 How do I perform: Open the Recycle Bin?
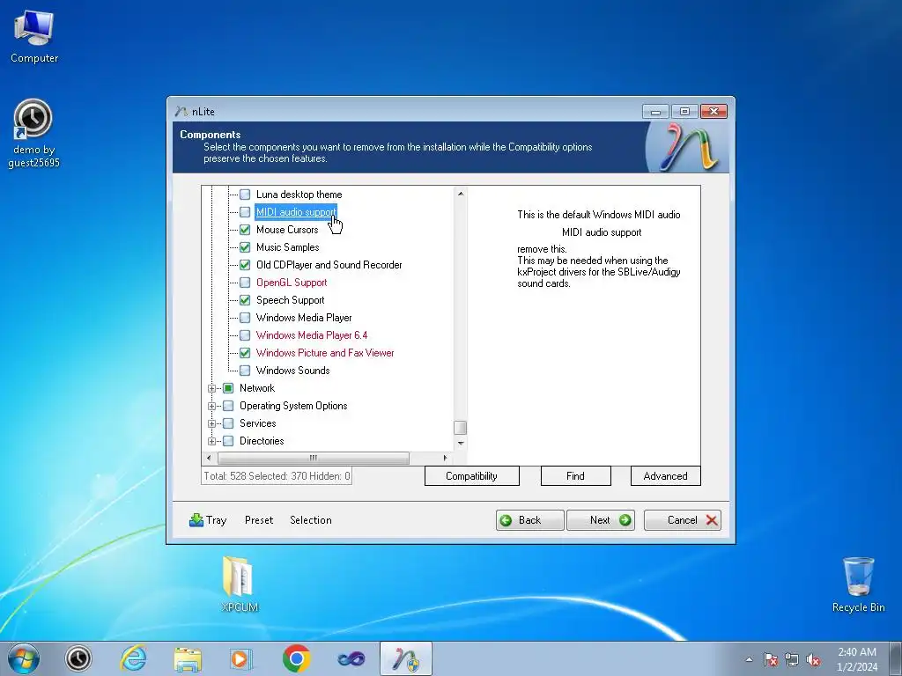(858, 584)
